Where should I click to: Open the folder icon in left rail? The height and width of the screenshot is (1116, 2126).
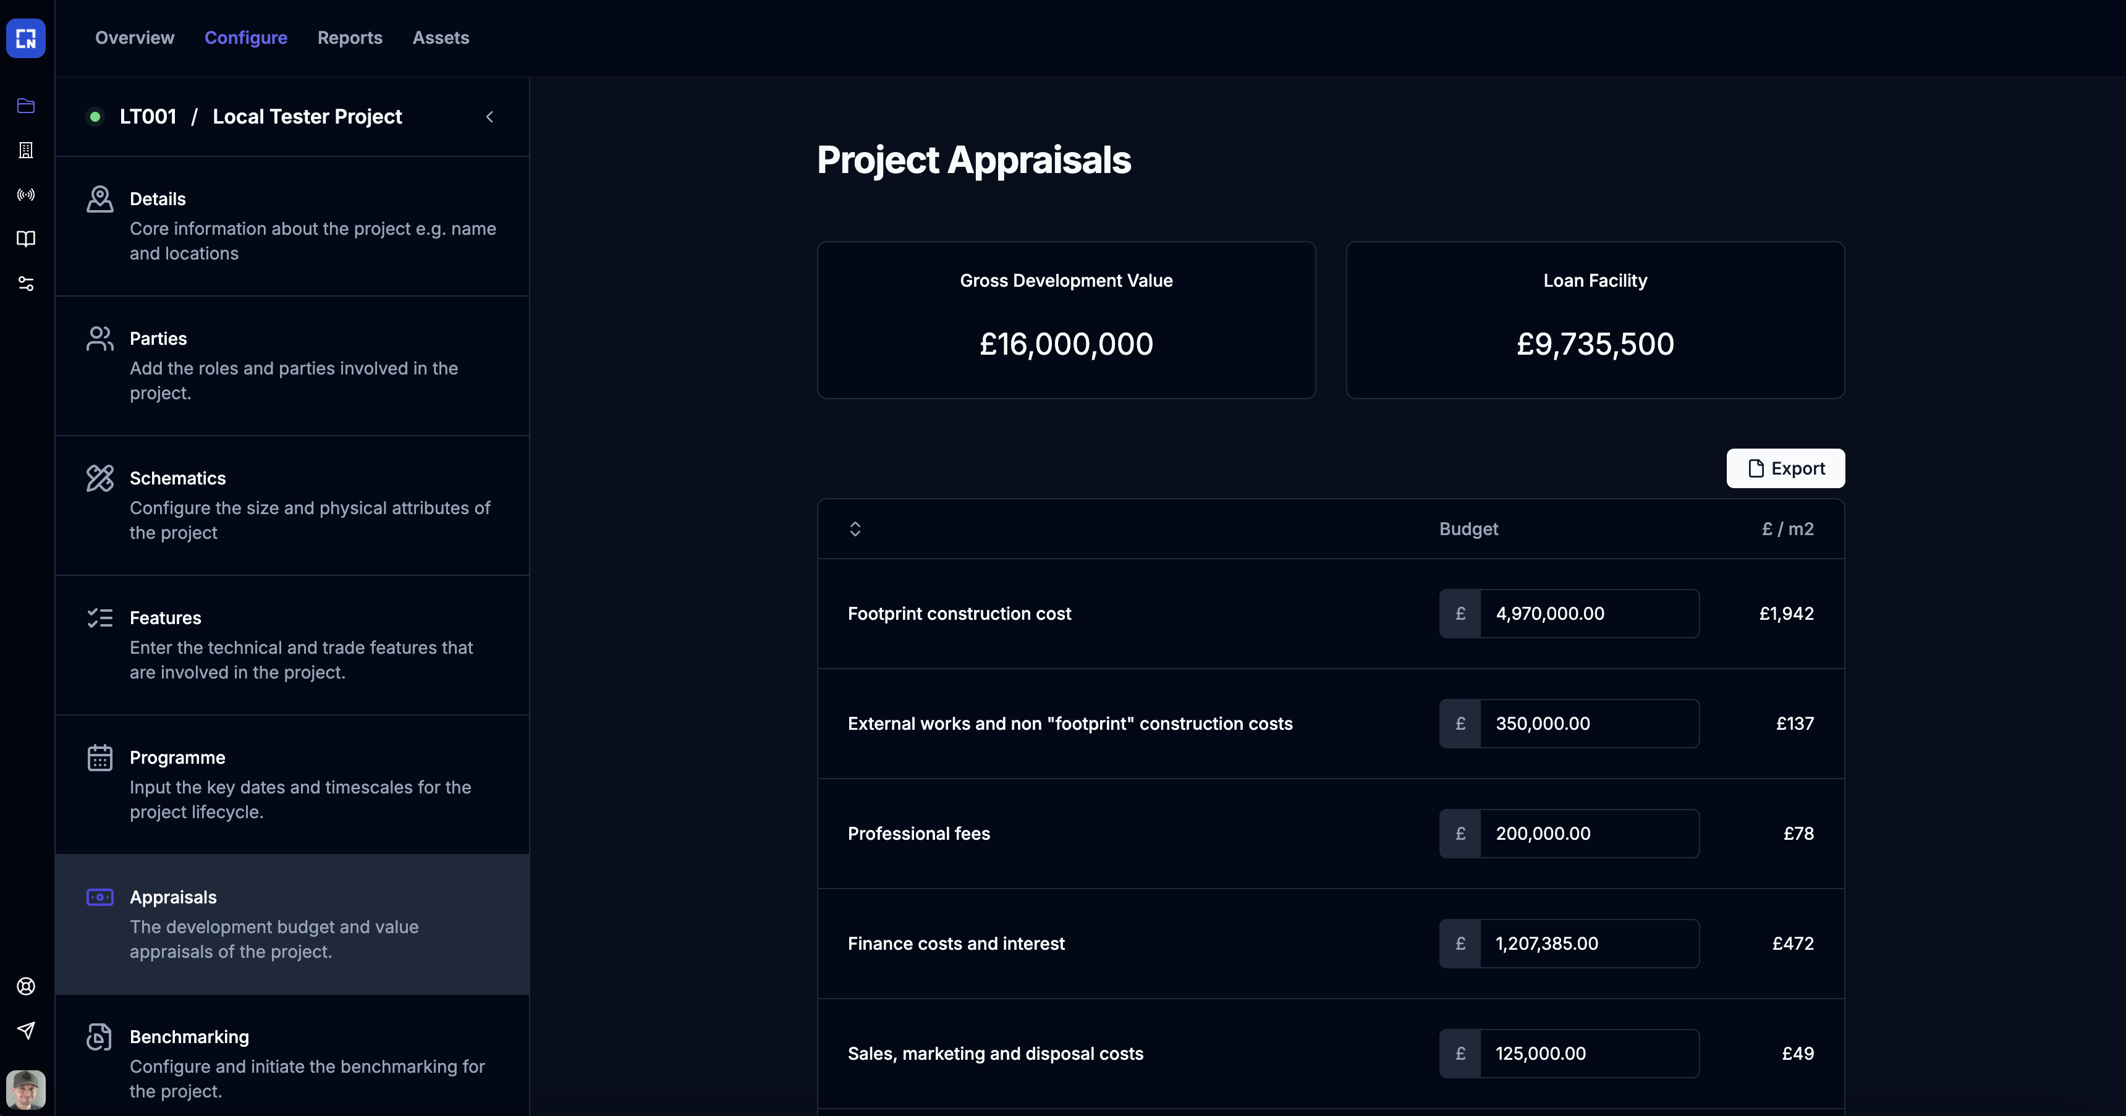(x=25, y=106)
